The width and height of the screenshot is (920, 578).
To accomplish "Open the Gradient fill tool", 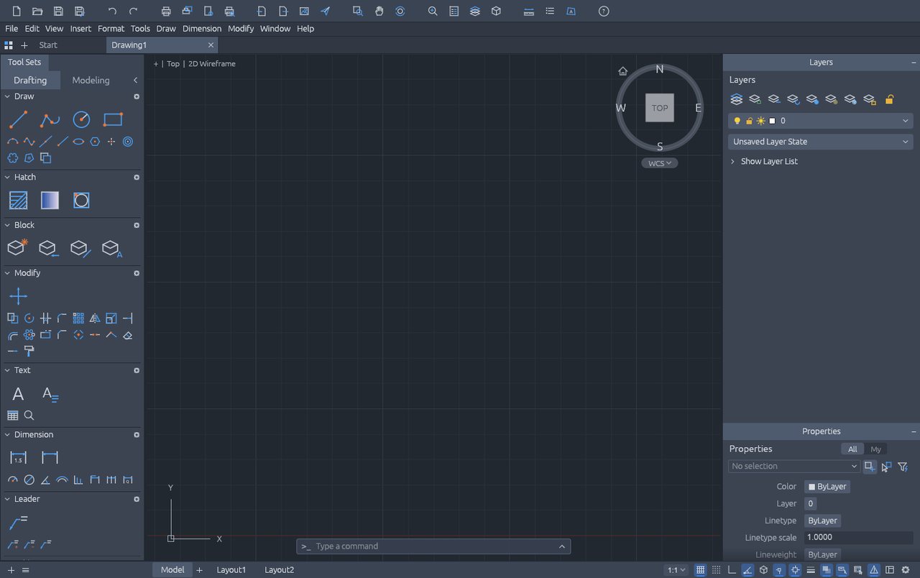I will click(x=50, y=201).
